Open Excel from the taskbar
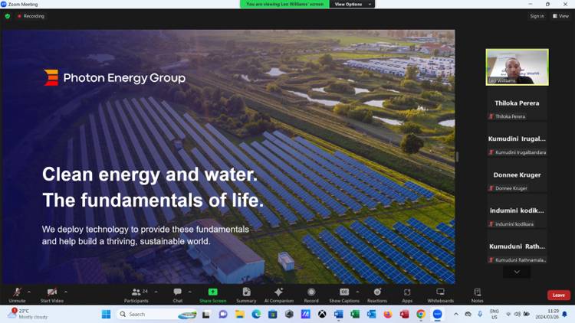This screenshot has width=575, height=323. pyautogui.click(x=355, y=315)
